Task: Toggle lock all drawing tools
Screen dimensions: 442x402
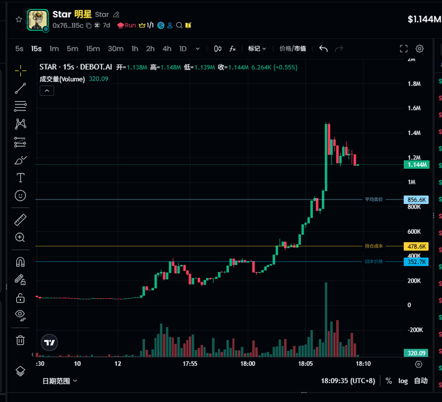Action: [x=20, y=298]
